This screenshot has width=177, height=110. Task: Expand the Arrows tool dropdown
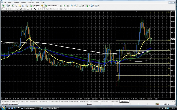click(37, 9)
